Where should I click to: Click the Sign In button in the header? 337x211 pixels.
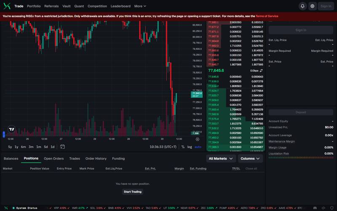pos(326,6)
